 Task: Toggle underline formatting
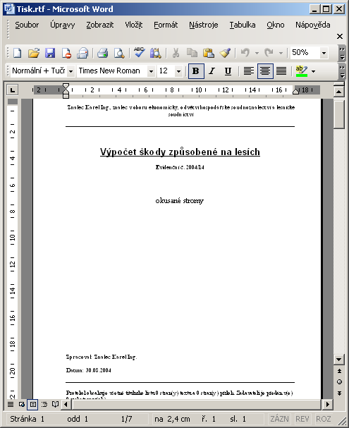(x=228, y=71)
